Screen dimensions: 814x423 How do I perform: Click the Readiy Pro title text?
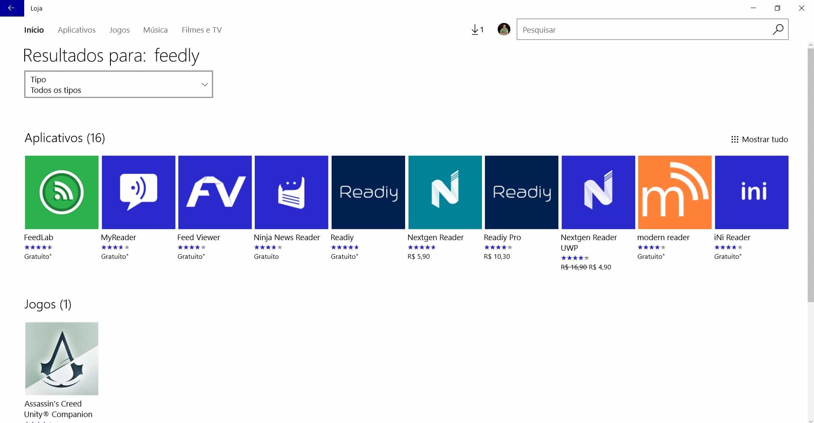[x=502, y=237]
